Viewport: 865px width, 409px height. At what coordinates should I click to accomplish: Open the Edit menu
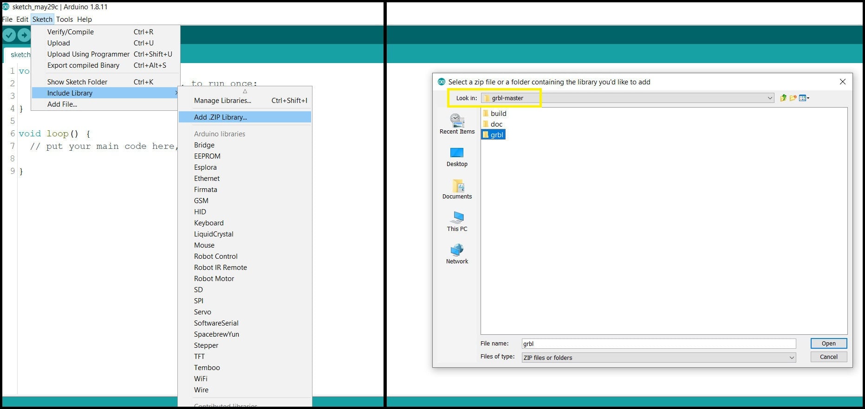coord(22,19)
